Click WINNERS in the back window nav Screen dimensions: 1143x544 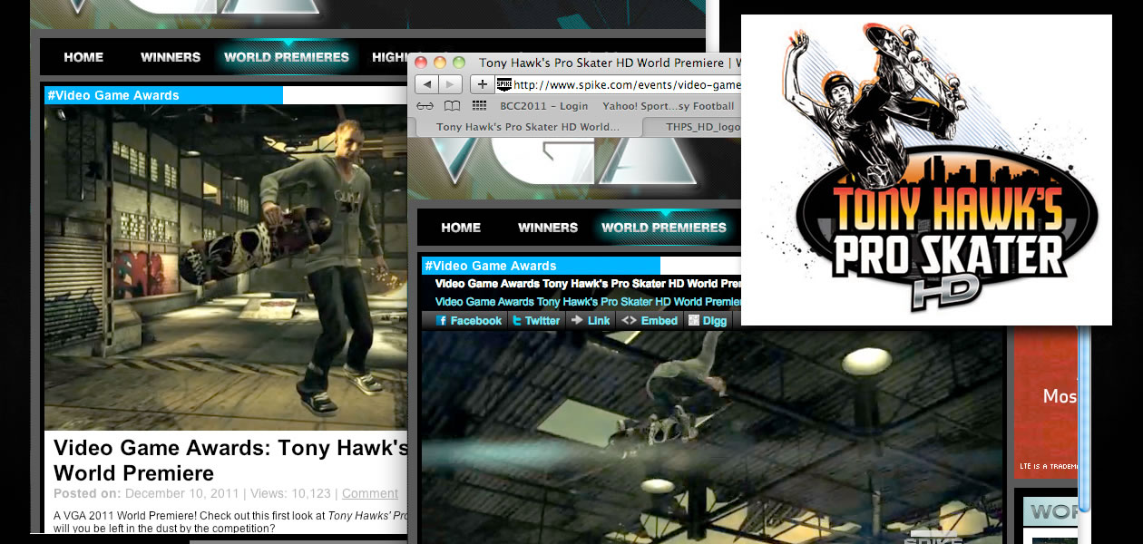pyautogui.click(x=171, y=57)
